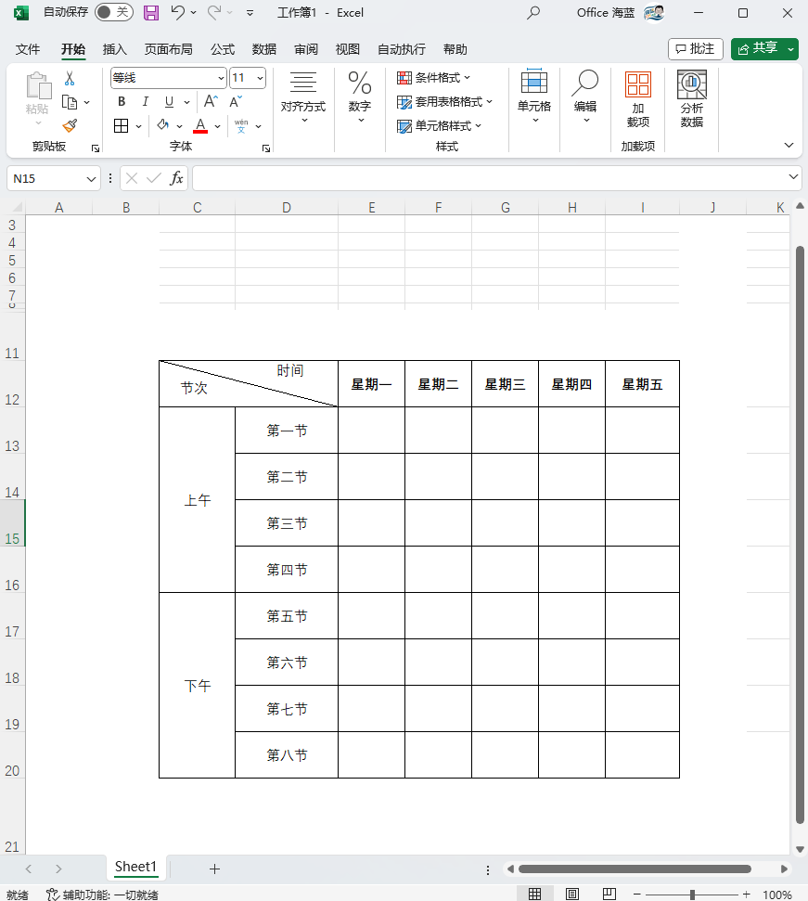Increase font size with larger A
The width and height of the screenshot is (808, 901).
(211, 102)
